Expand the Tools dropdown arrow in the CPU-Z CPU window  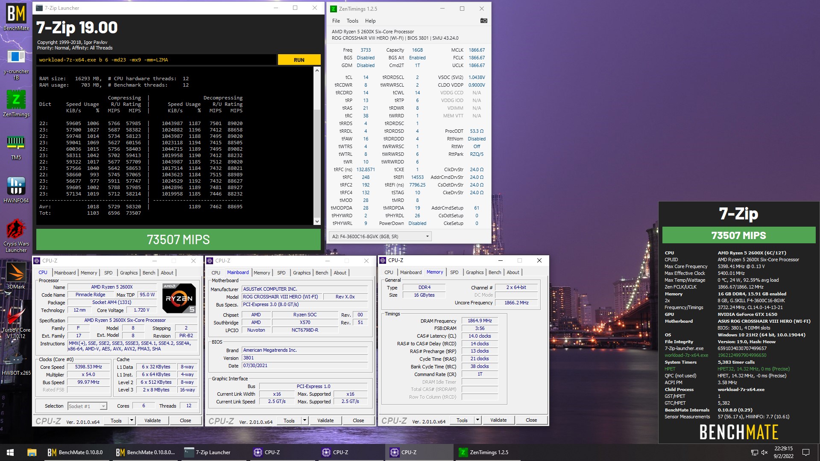tap(132, 420)
